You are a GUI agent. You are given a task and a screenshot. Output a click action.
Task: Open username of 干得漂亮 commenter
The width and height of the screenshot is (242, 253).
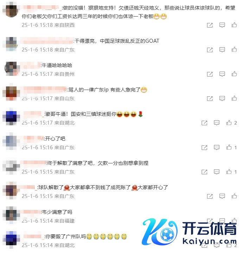(x=47, y=41)
